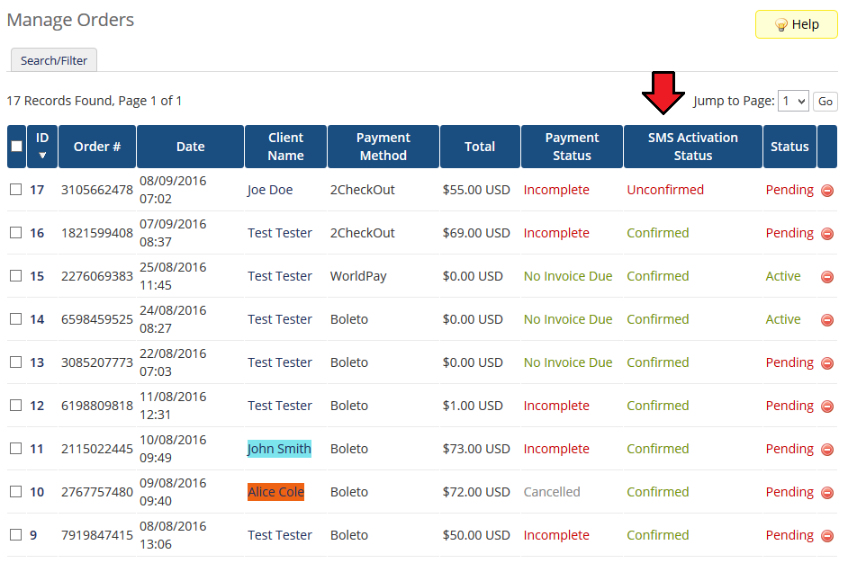Sort by the ID column header
The height and width of the screenshot is (563, 848).
tap(42, 147)
